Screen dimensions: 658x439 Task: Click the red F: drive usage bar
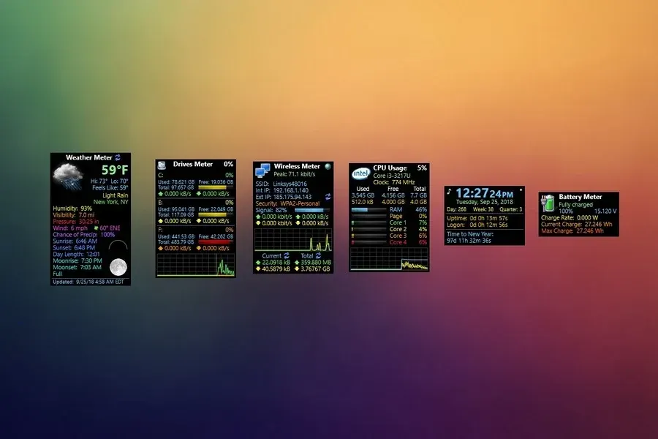(215, 242)
